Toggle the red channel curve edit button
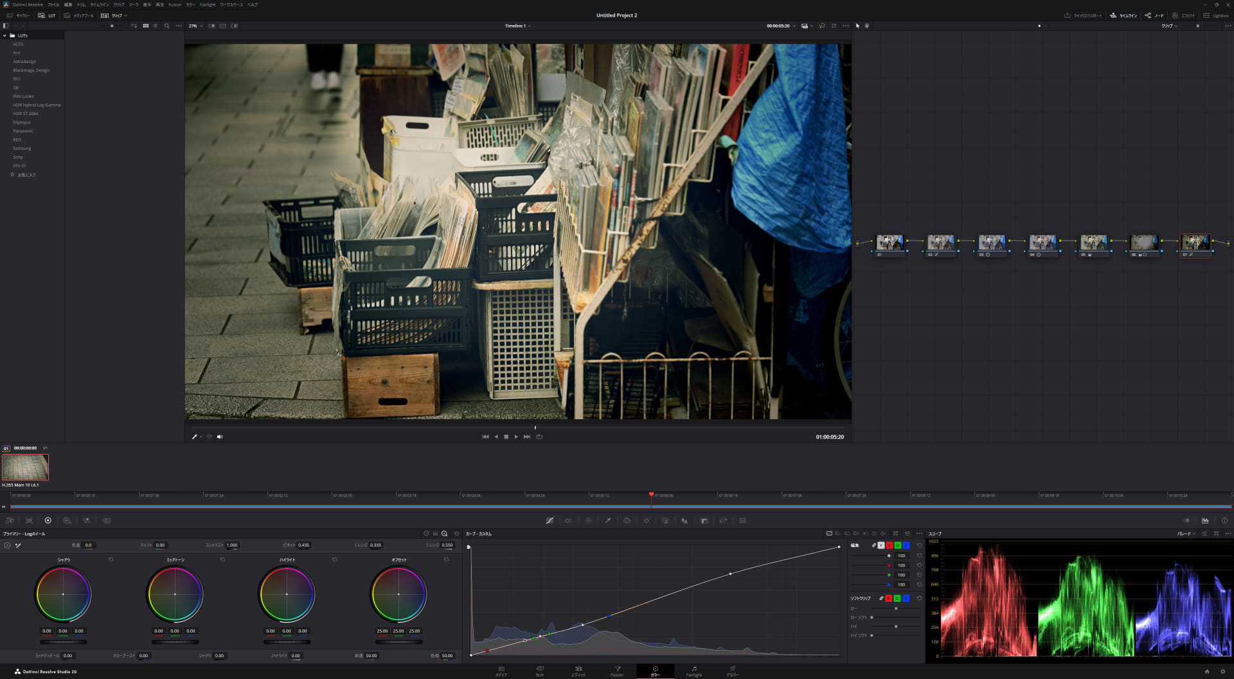This screenshot has width=1234, height=679. point(890,545)
